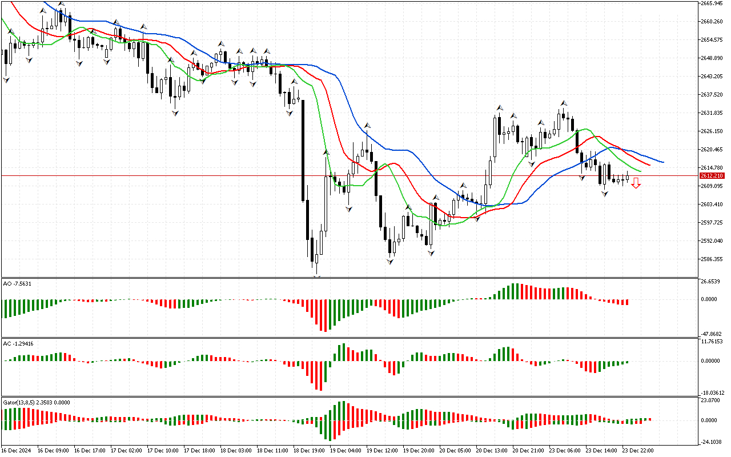Select the 16 Dec 09:00 time label
The image size is (731, 457).
[x=53, y=451]
